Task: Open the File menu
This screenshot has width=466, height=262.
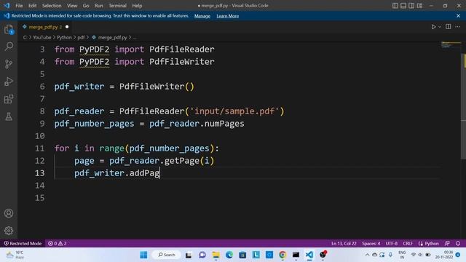Action: [19, 6]
